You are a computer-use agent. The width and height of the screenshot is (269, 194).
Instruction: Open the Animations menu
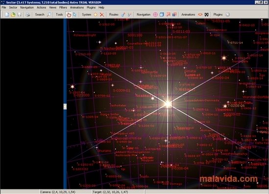(x=77, y=7)
